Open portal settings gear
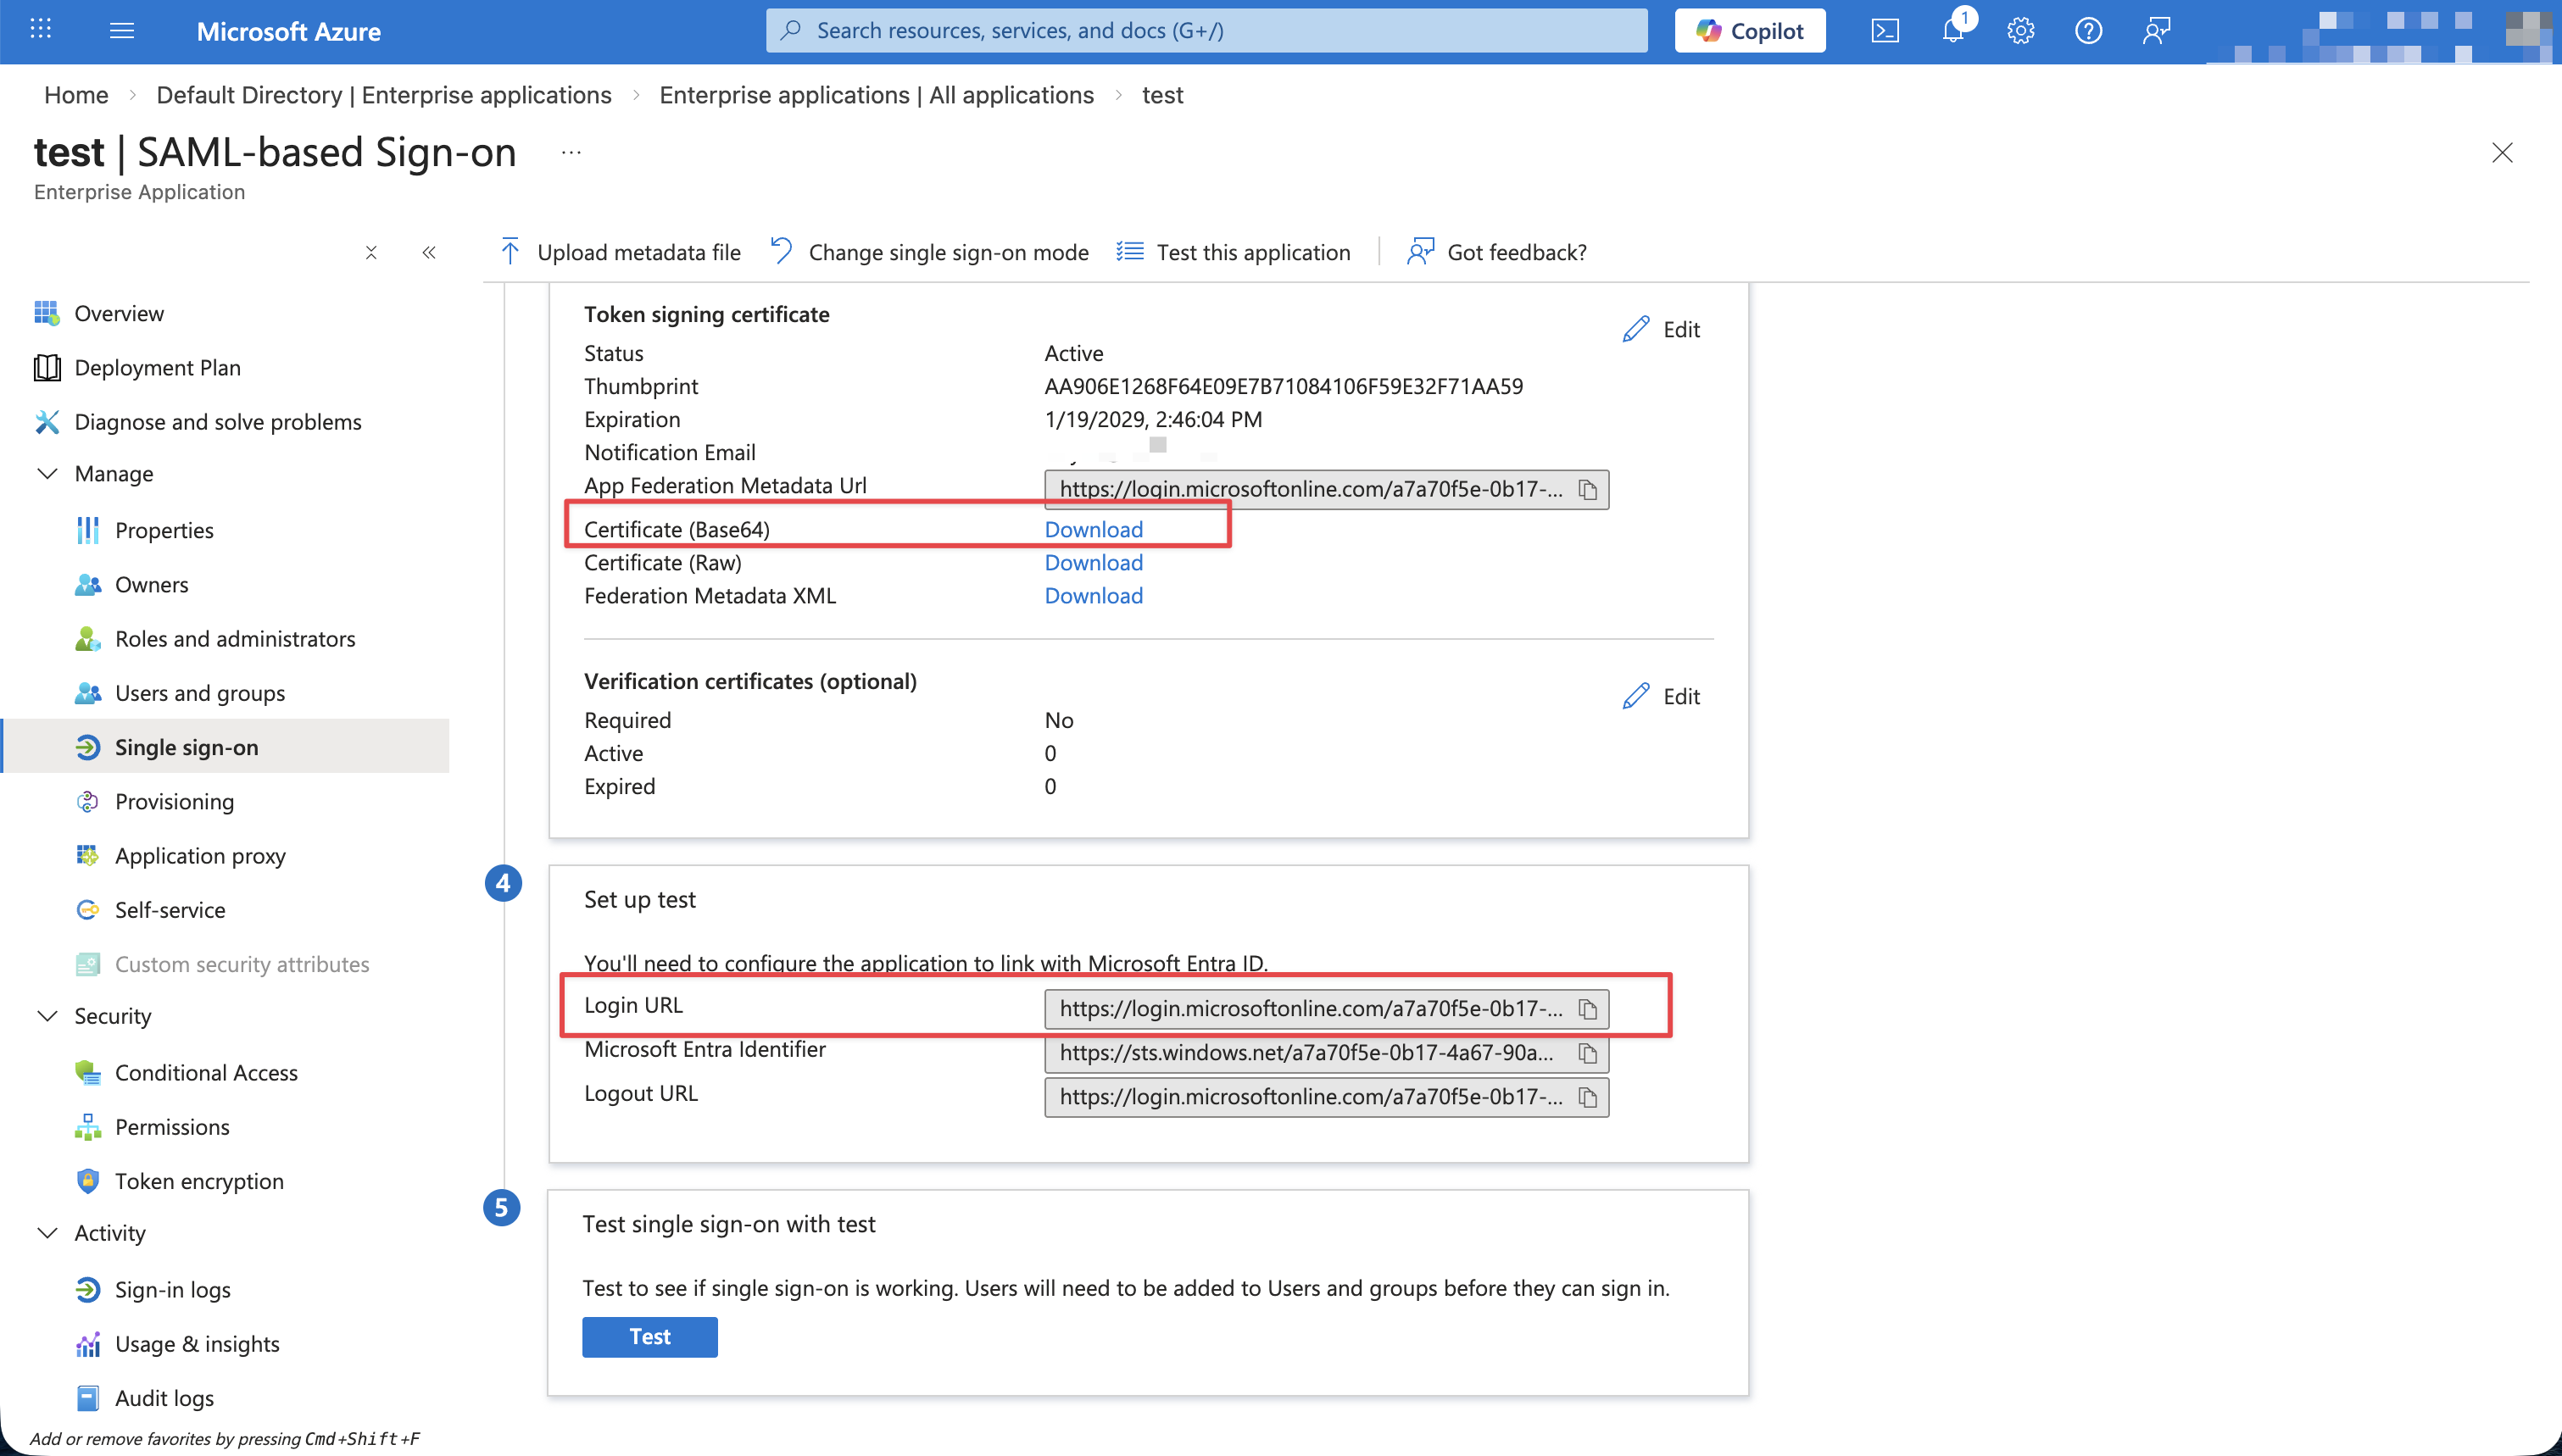Viewport: 2562px width, 1456px height. [x=2021, y=30]
